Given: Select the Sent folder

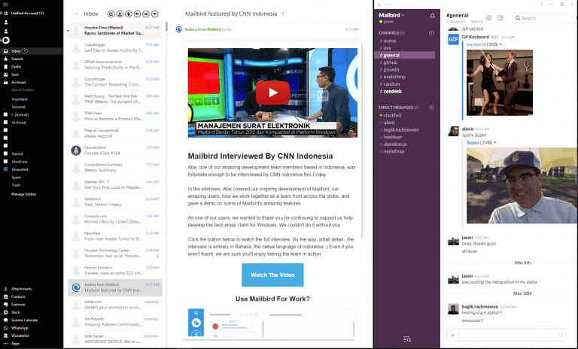Looking at the screenshot, I should coord(15,74).
